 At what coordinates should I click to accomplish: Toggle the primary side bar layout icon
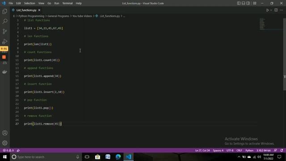(x=239, y=3)
